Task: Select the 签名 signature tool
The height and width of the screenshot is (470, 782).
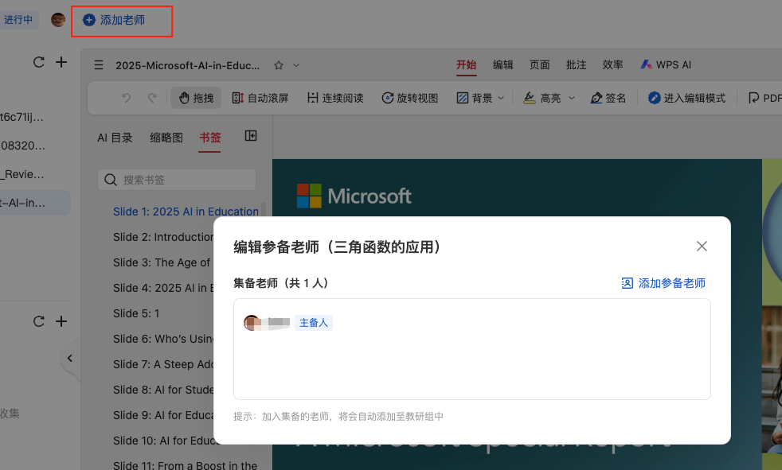Action: (608, 97)
